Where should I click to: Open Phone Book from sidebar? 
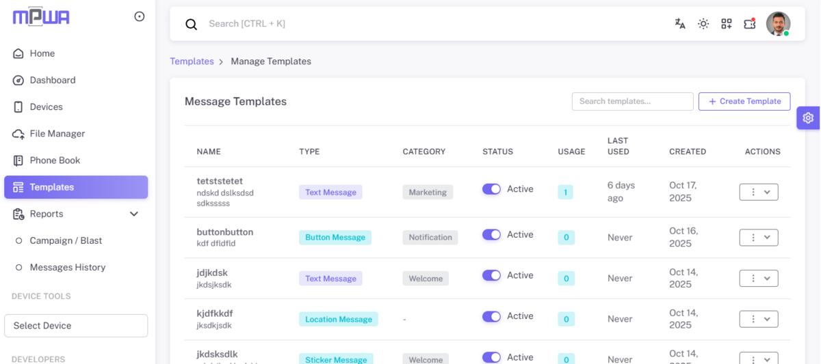[55, 160]
